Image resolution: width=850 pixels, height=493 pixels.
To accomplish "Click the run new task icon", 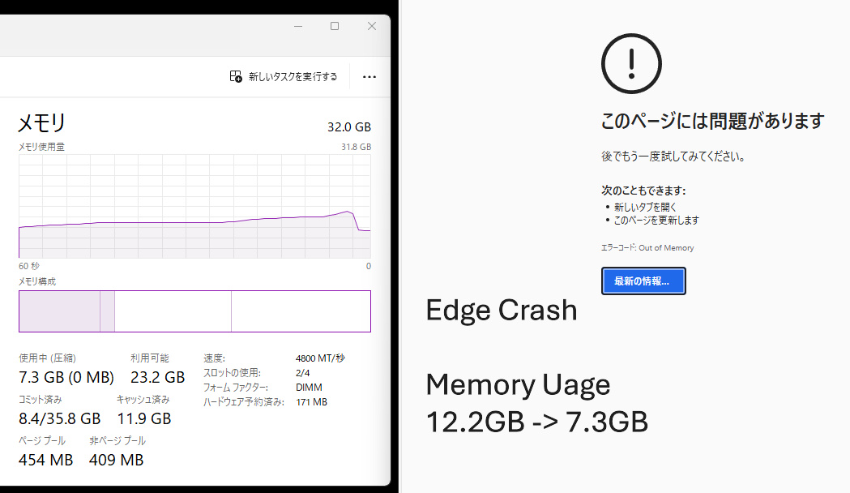I will click(236, 76).
